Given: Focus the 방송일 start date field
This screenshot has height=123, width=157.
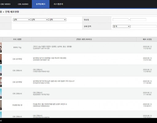Looking at the screenshot, I should pyautogui.click(x=120, y=20).
